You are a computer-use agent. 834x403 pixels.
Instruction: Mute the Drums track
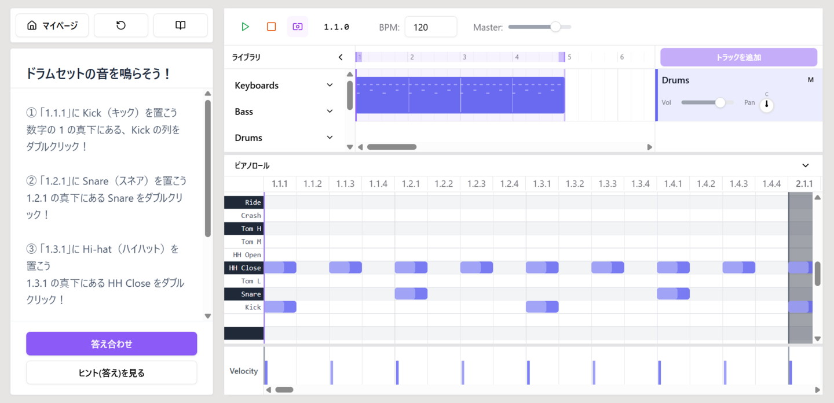[x=810, y=80]
